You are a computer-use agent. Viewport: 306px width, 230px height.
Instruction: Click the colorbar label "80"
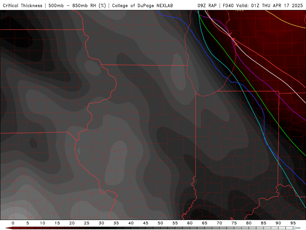tap(249, 223)
